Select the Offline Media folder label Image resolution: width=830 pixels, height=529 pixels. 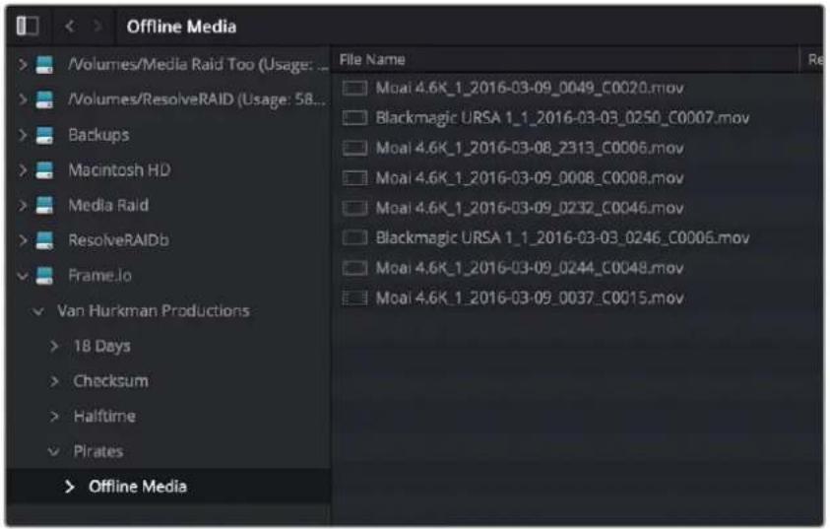pos(138,487)
